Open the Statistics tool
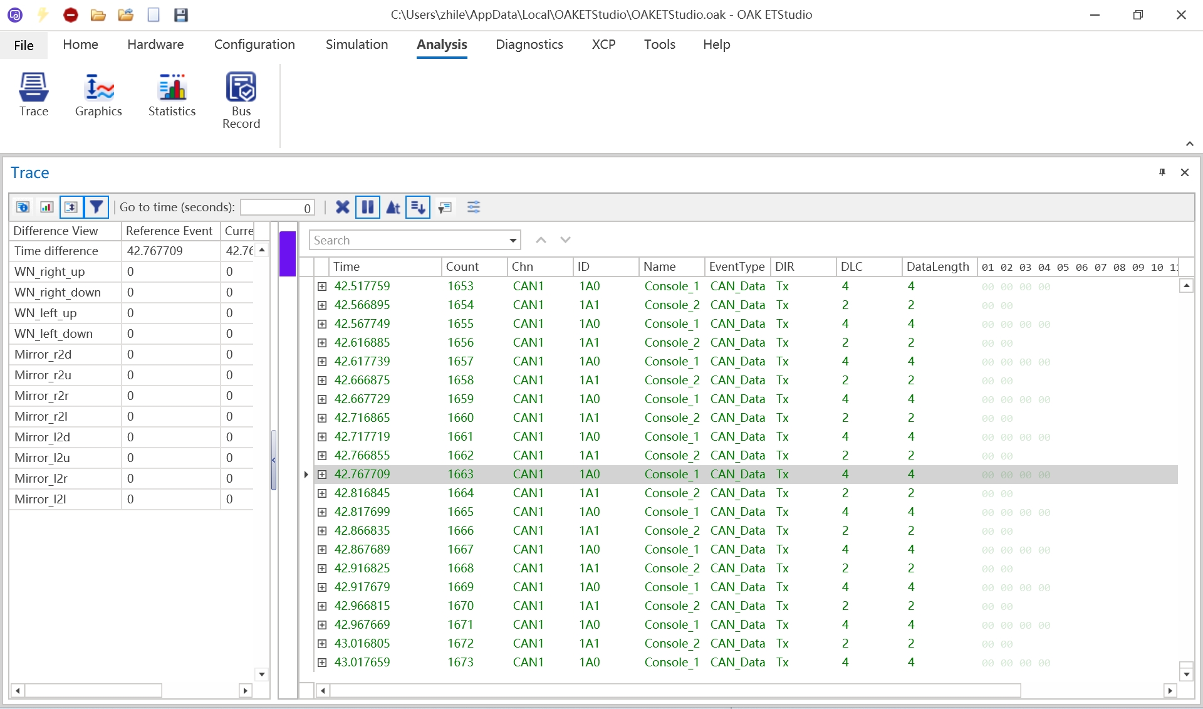Screen dimensions: 1203x709 click(172, 95)
